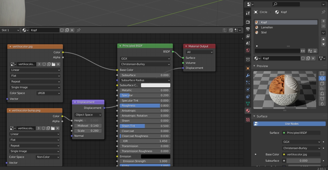
Task: Expand Base Color row in Surface panel
Action: click(256, 154)
